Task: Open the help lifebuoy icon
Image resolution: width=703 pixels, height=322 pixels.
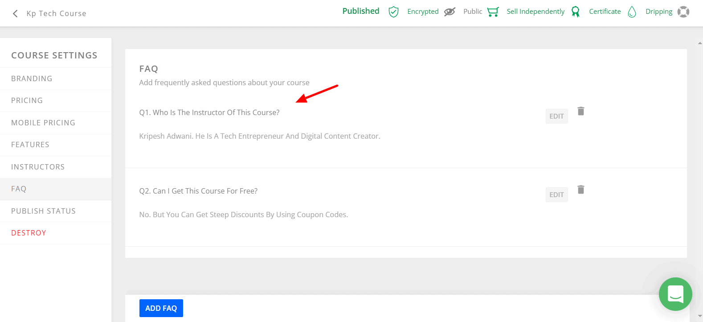Action: pyautogui.click(x=683, y=12)
